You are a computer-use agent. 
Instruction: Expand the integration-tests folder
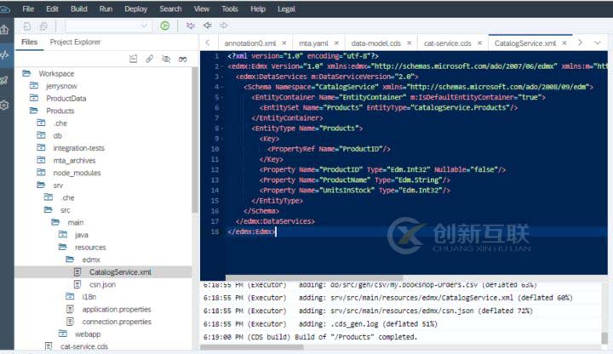click(41, 148)
